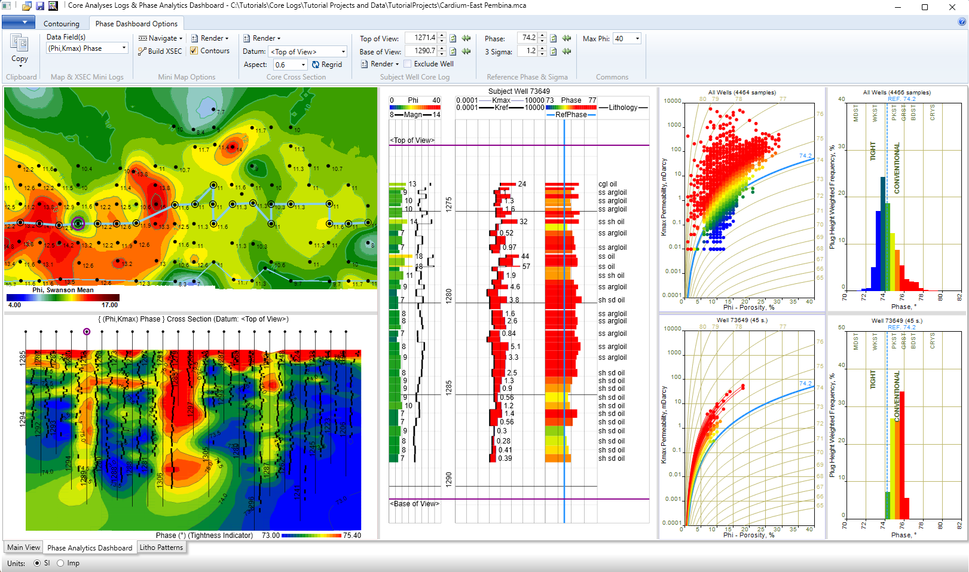Open the Data Field(s) dropdown
This screenshot has width=969, height=572.
[x=124, y=48]
